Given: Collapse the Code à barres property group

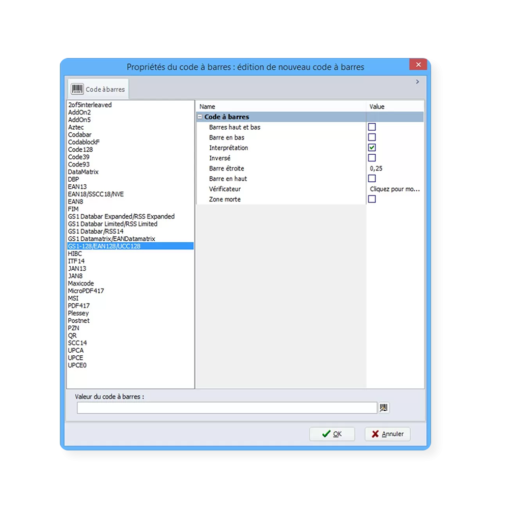Looking at the screenshot, I should [x=201, y=117].
